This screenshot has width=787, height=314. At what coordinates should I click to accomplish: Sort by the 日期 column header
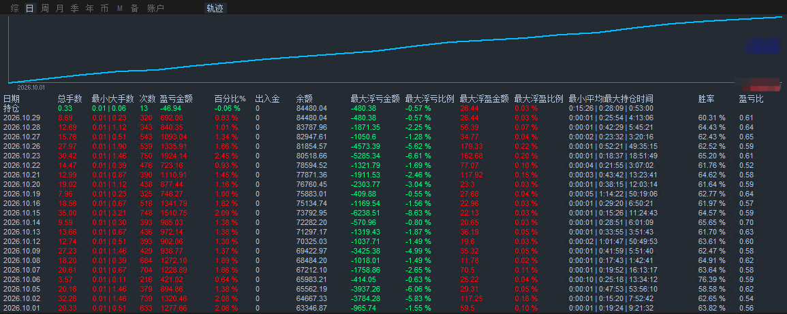[x=12, y=99]
